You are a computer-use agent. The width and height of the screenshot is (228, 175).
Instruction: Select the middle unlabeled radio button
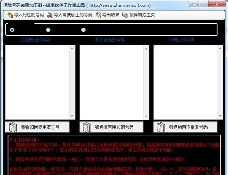[48, 30]
